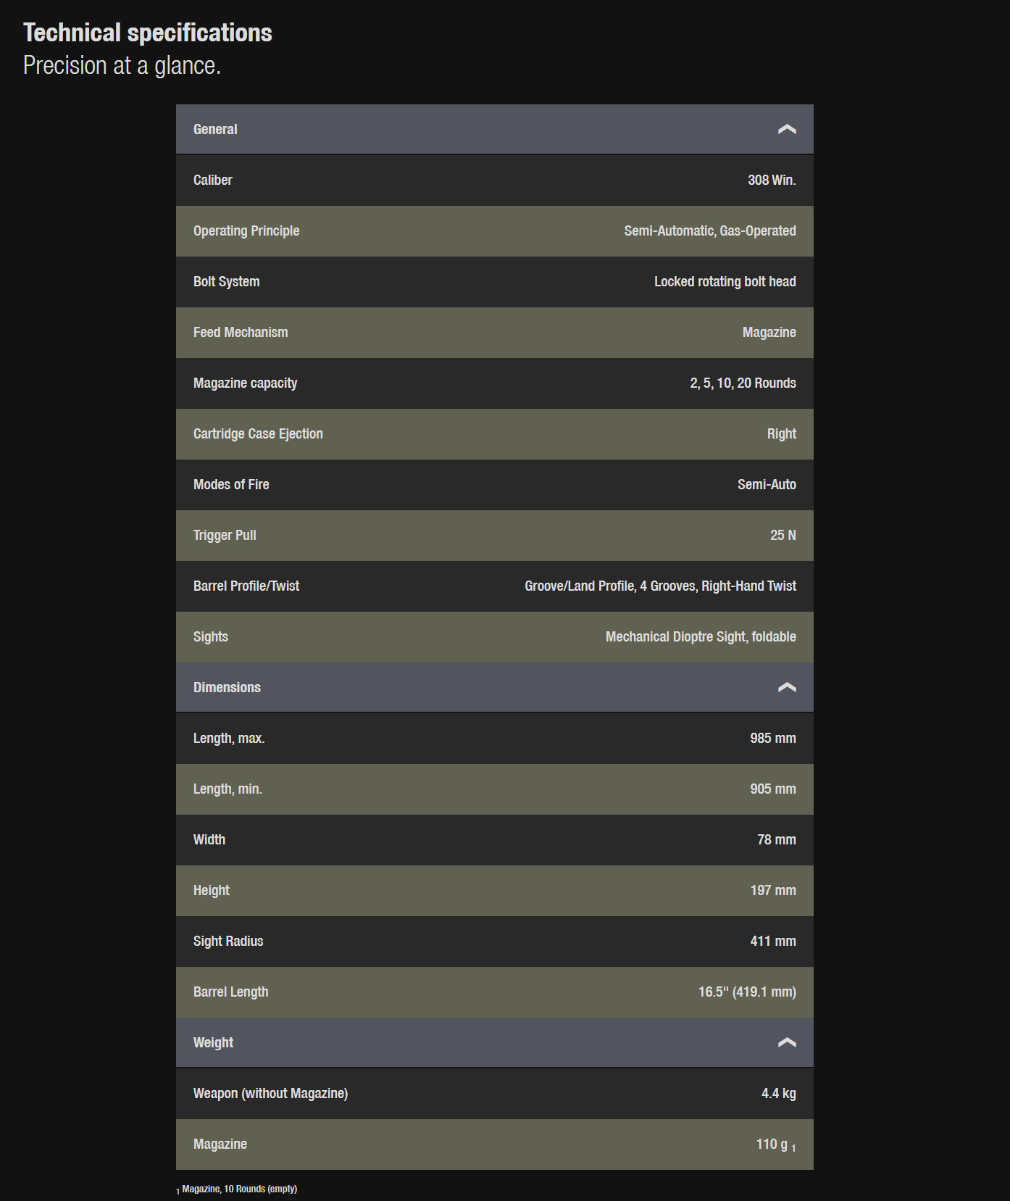This screenshot has width=1010, height=1201.
Task: Click the Trigger Pull value 25 N
Action: pos(782,536)
